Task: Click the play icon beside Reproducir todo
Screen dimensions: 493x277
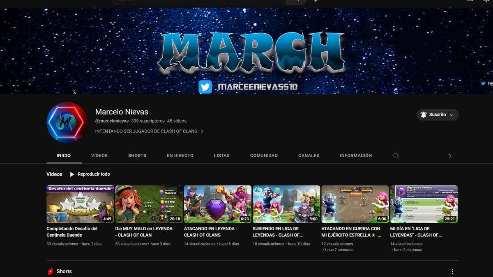Action: coord(72,174)
